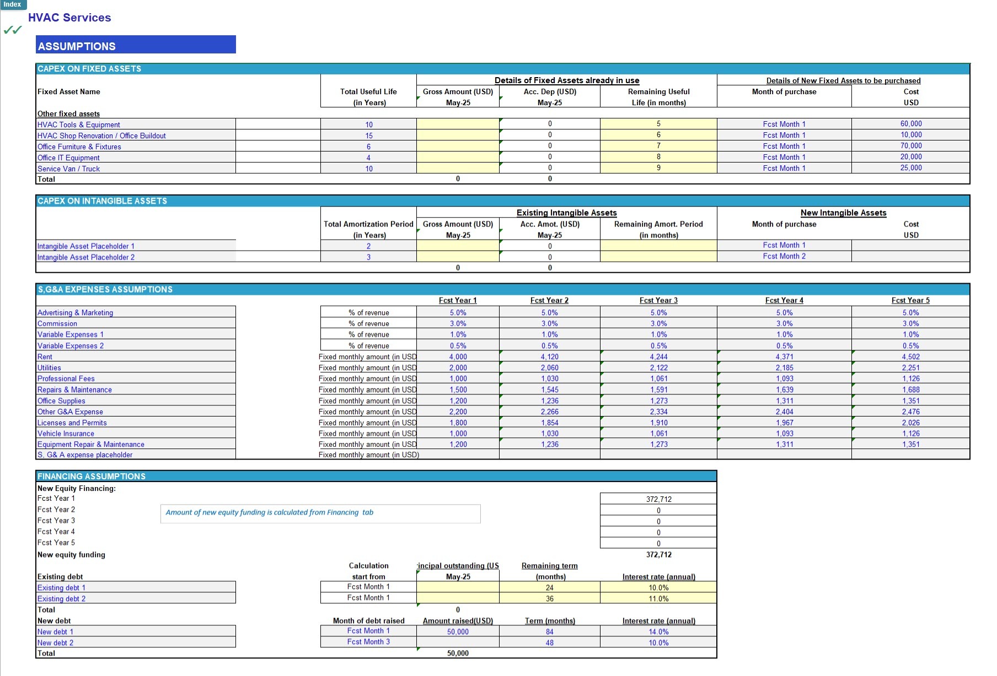Click the Licenses and Permits expense label
Viewport: 997px width, 676px height.
point(72,423)
